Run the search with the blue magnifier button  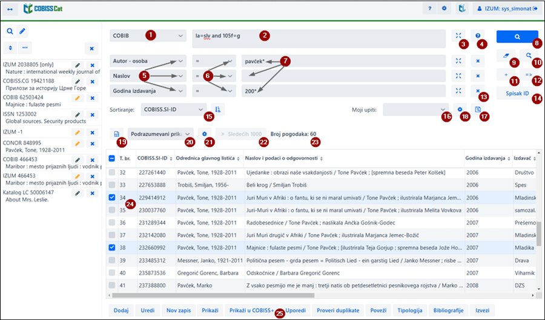517,36
